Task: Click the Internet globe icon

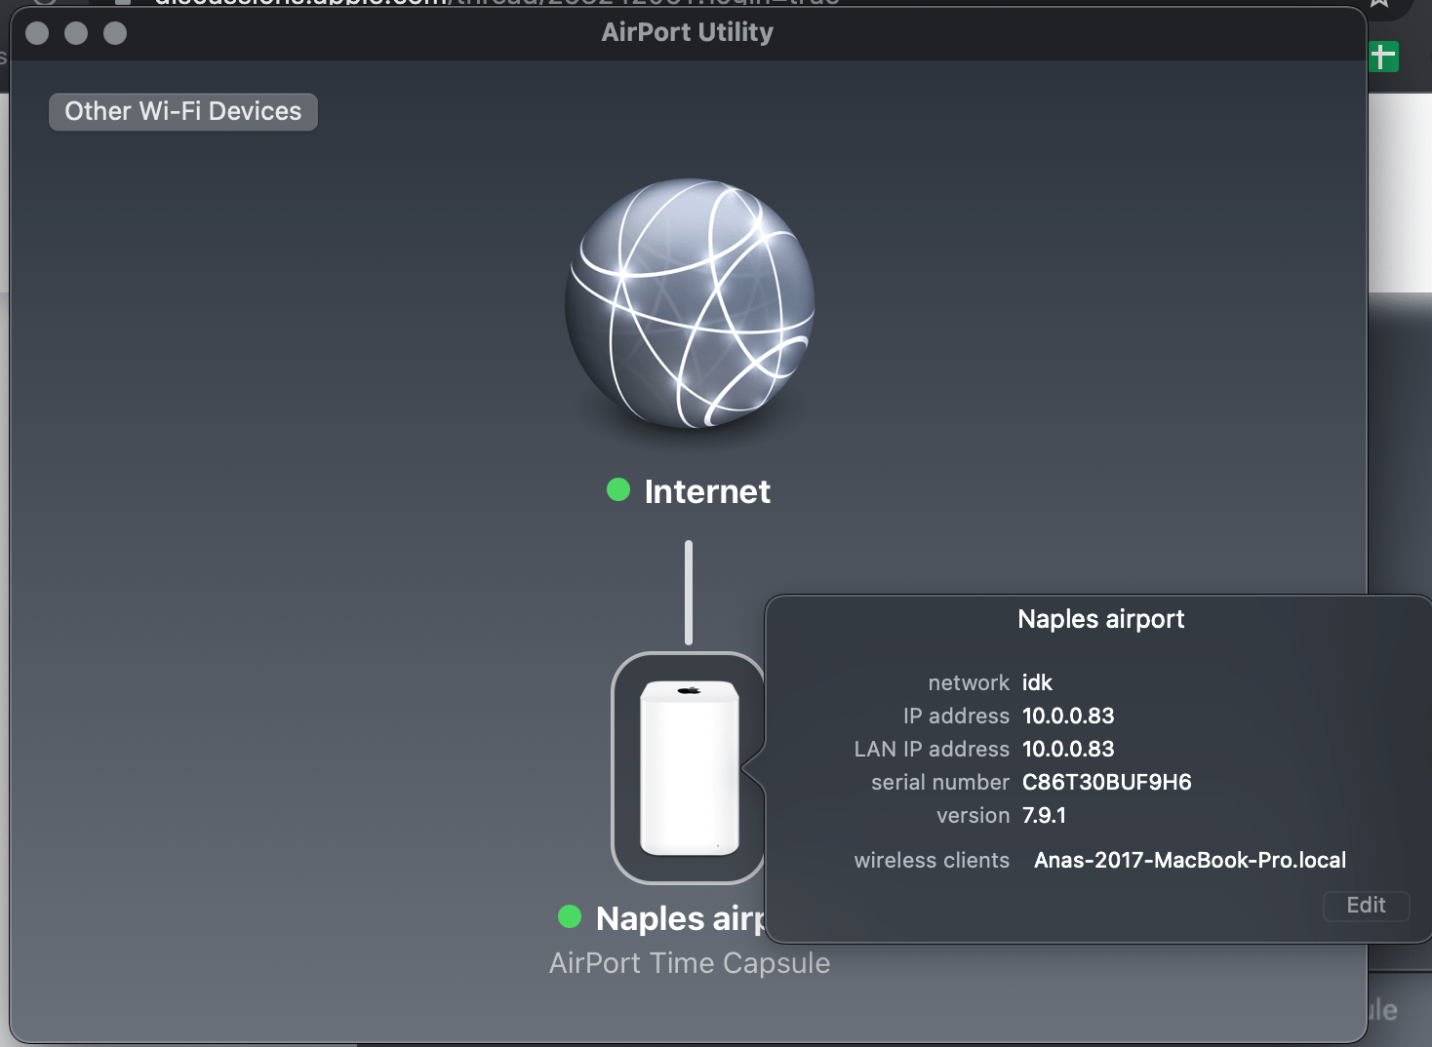Action: point(689,304)
